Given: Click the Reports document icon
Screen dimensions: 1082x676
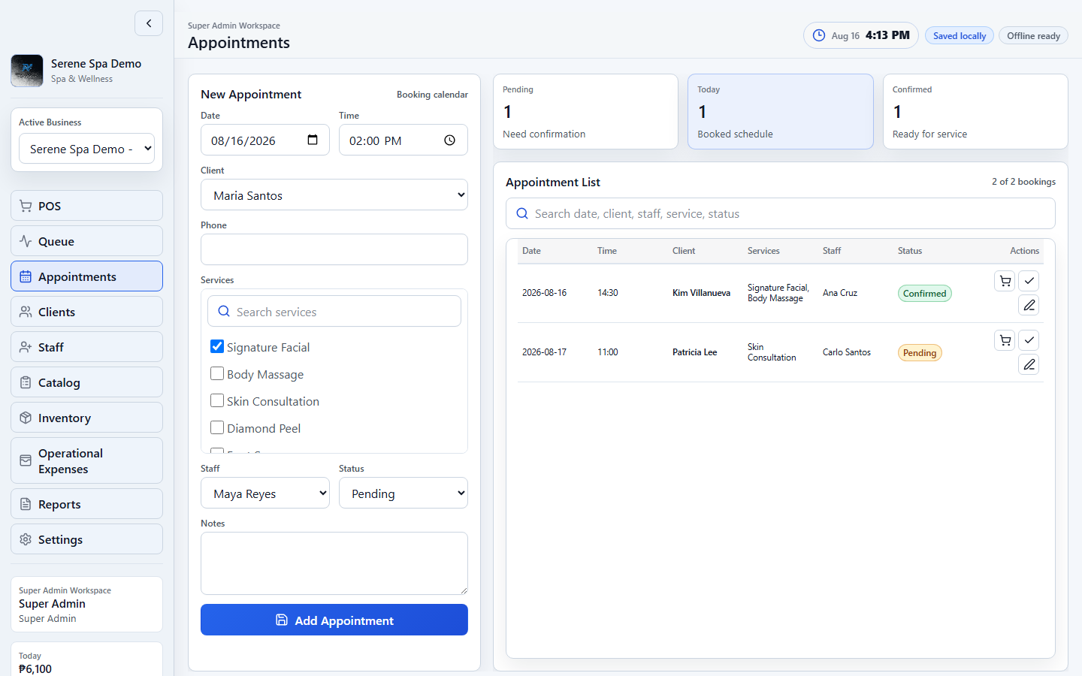Looking at the screenshot, I should point(26,504).
